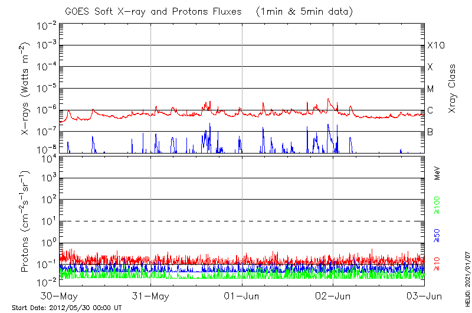Click the '30-May' date tick label
The image size is (472, 313).
(59, 295)
